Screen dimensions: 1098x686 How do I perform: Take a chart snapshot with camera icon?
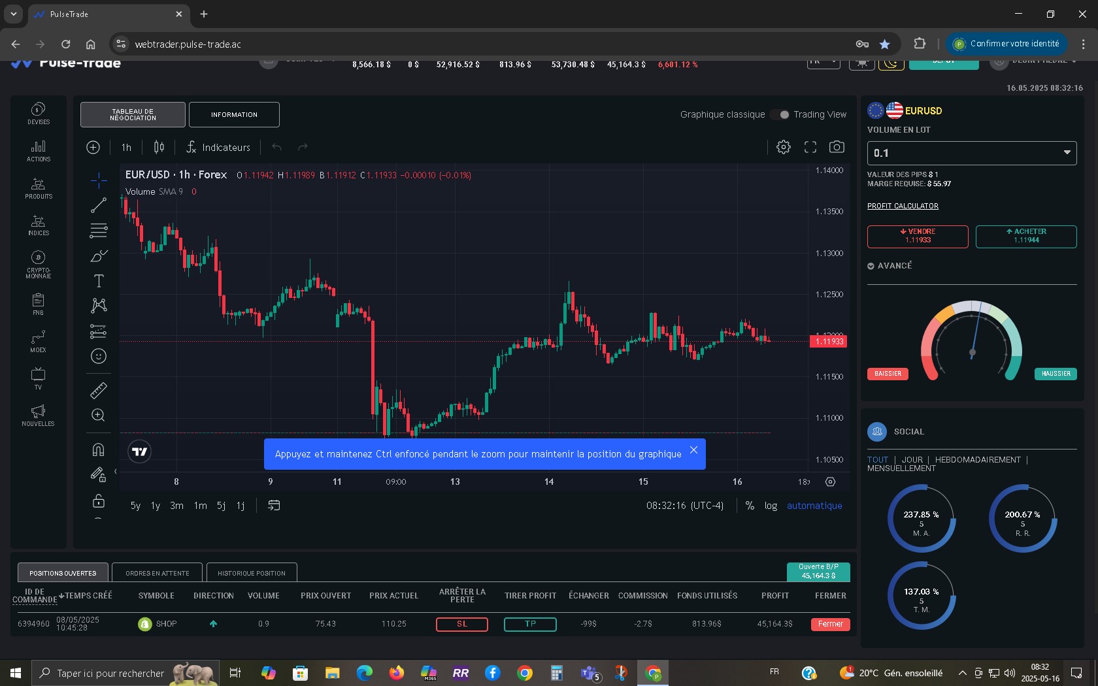pos(837,147)
